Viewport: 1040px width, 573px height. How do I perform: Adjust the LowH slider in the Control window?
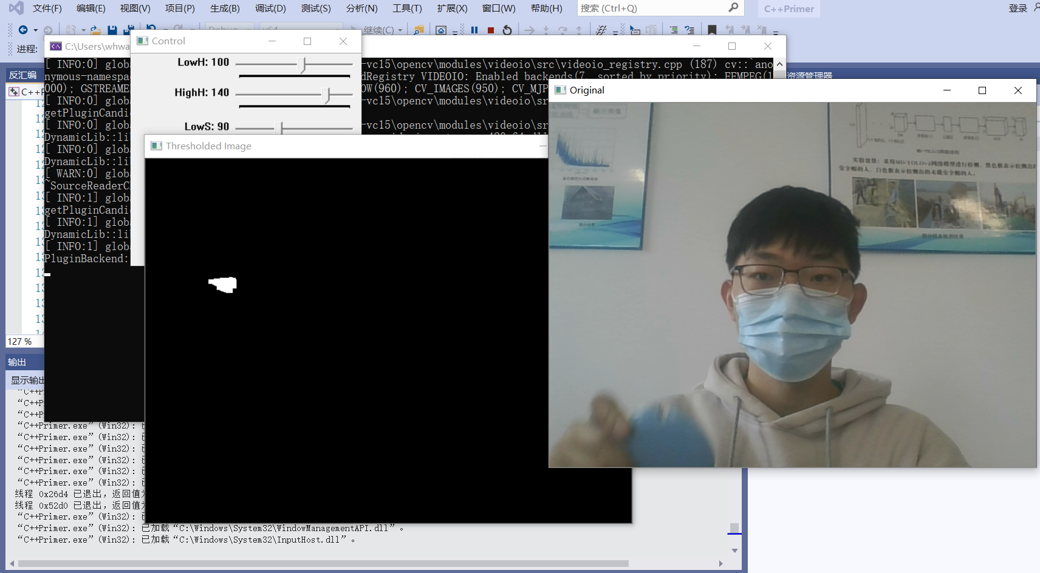point(302,64)
